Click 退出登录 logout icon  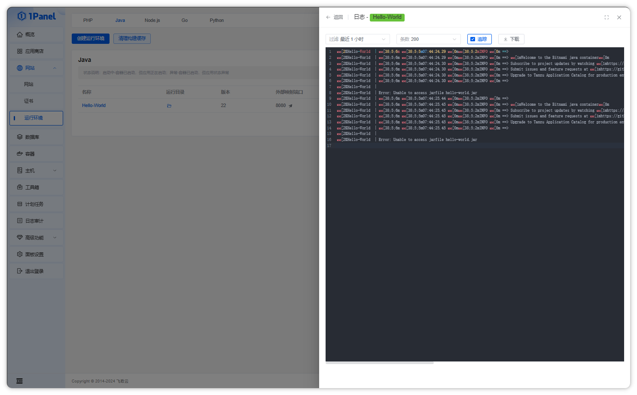tap(20, 271)
